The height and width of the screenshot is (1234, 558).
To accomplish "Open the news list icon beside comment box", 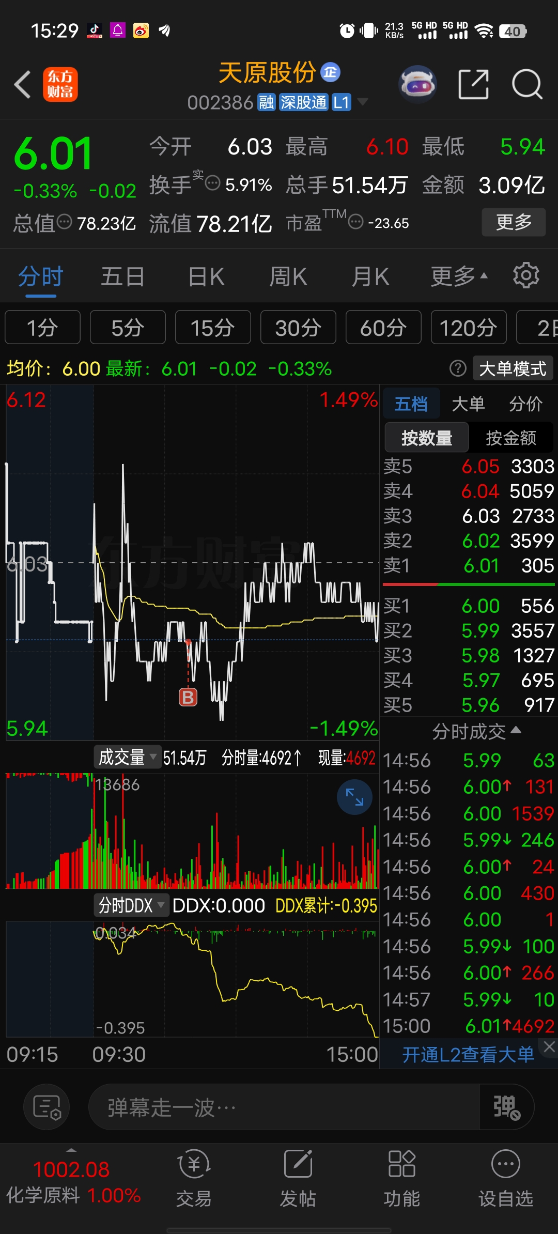I will pyautogui.click(x=47, y=1107).
